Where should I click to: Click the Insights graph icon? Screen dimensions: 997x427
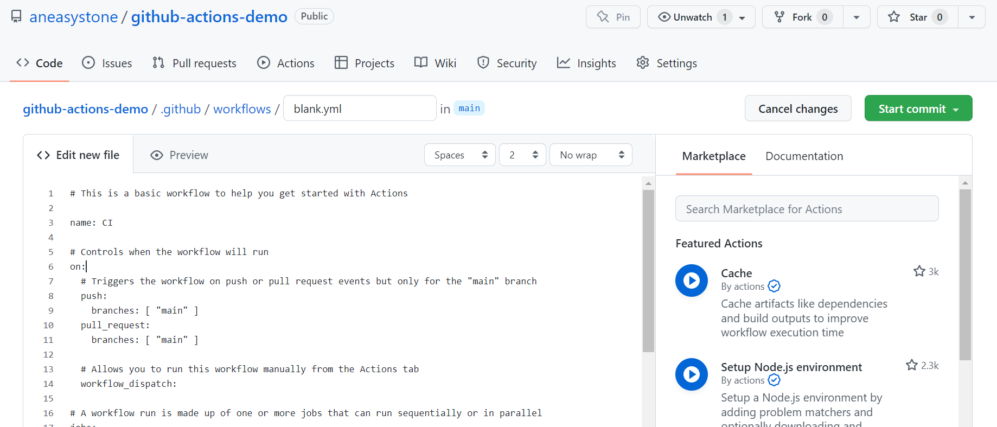pos(564,62)
